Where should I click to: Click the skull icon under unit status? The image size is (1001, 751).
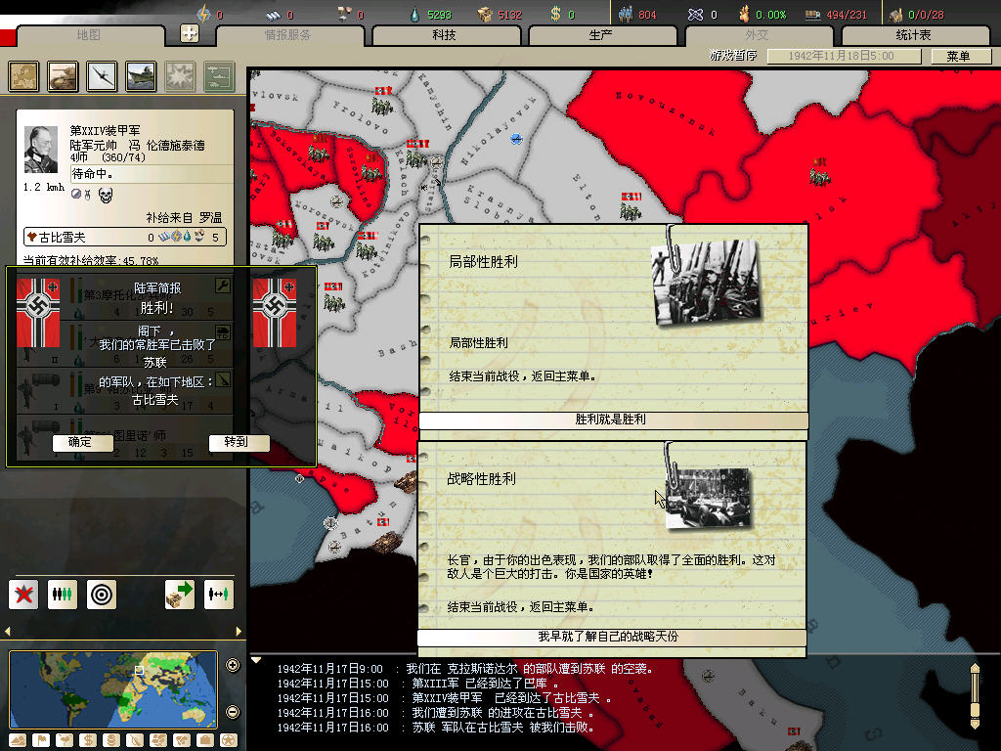[x=106, y=195]
